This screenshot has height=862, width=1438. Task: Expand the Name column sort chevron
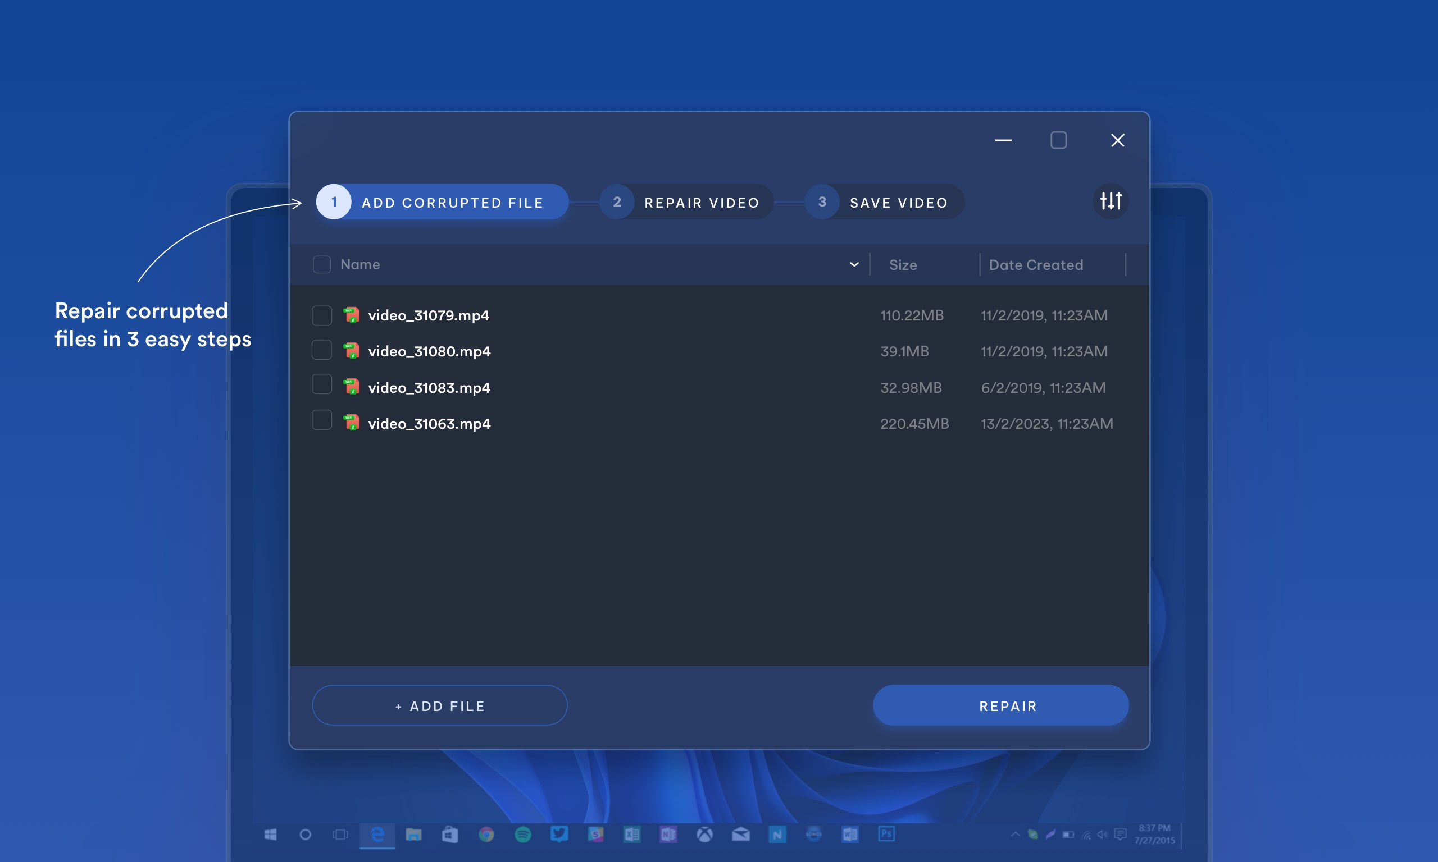[854, 264]
